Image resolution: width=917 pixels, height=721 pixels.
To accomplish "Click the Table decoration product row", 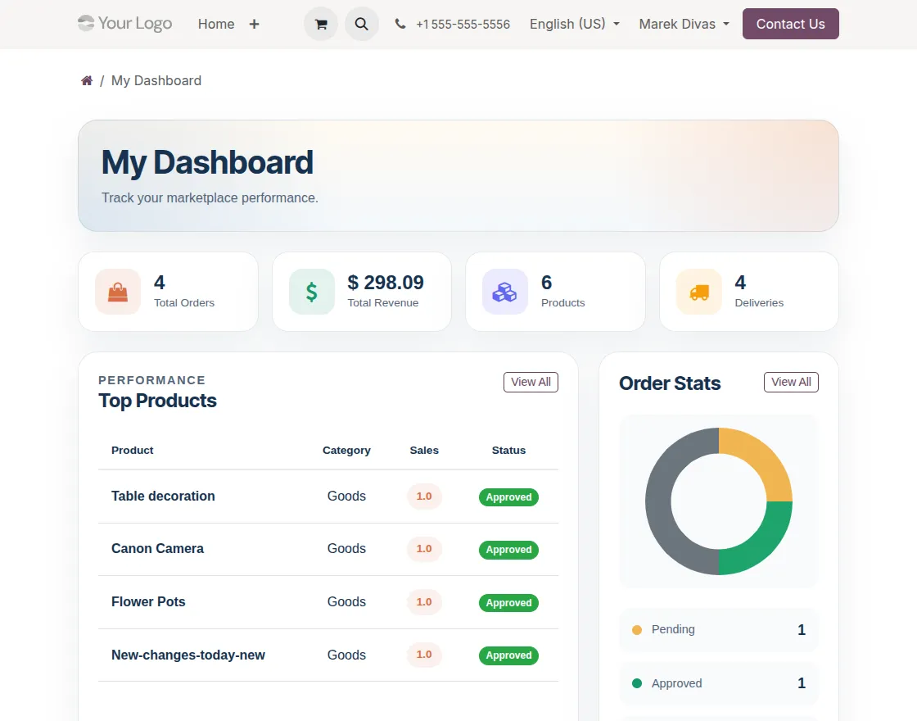I will (328, 497).
